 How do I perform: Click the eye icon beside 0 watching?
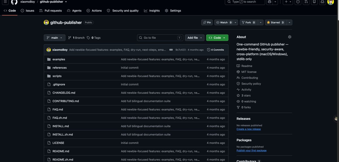[238, 101]
